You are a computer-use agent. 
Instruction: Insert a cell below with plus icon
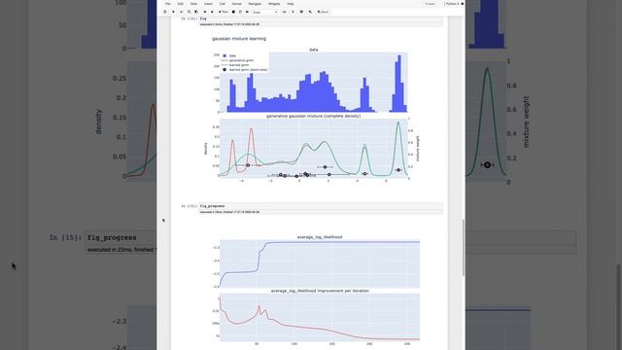[173, 12]
